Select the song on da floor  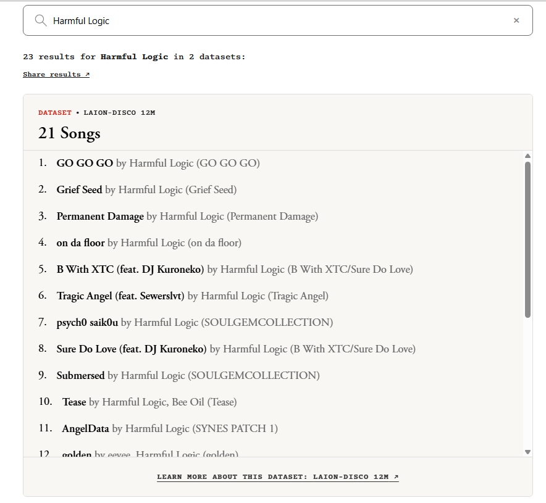point(80,243)
